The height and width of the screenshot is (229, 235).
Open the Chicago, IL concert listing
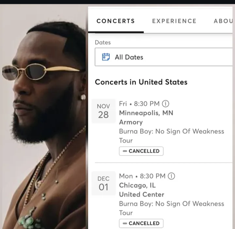tap(137, 185)
